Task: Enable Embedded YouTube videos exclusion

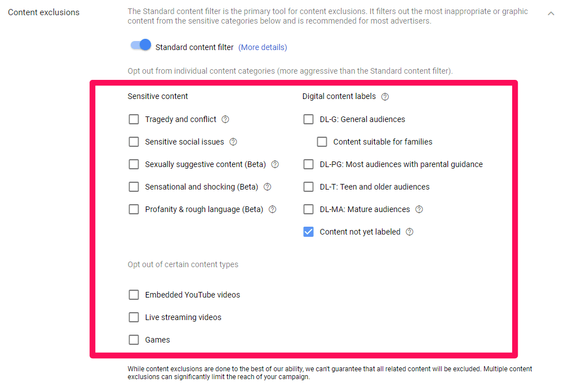Action: click(134, 295)
